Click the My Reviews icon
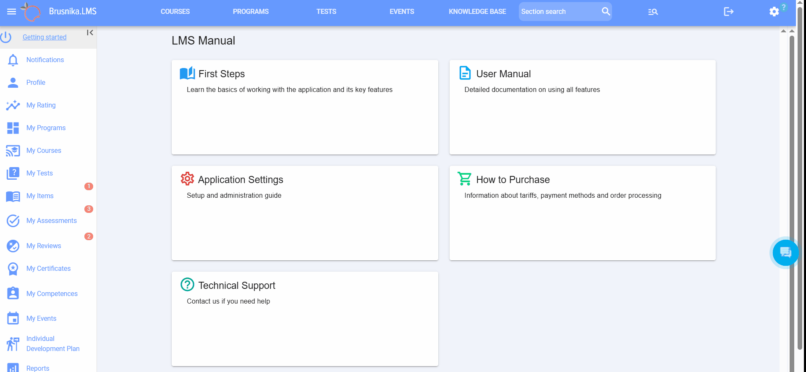Image resolution: width=806 pixels, height=372 pixels. tap(13, 246)
